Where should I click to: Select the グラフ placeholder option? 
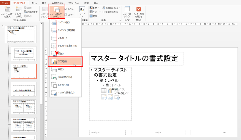pyautogui.click(x=66, y=62)
